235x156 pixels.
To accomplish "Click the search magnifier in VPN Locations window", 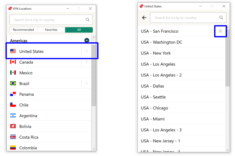I will (88, 20).
